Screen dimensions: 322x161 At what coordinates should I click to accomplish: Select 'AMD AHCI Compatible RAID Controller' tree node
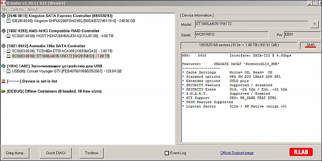click(x=53, y=31)
